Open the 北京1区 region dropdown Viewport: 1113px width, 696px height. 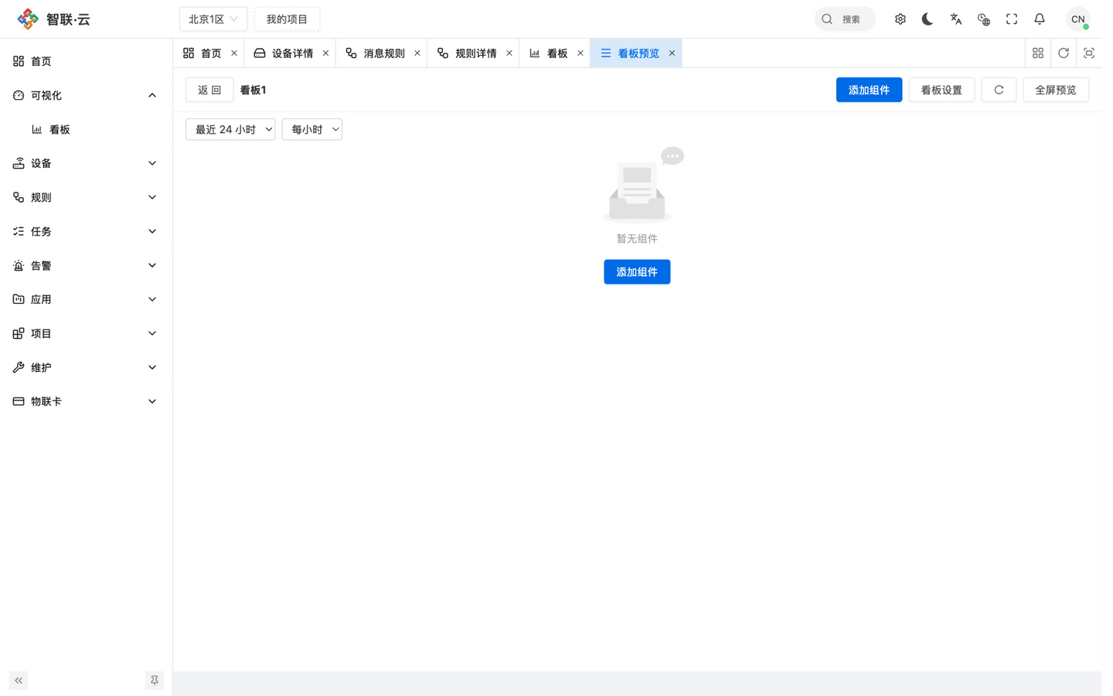(213, 19)
